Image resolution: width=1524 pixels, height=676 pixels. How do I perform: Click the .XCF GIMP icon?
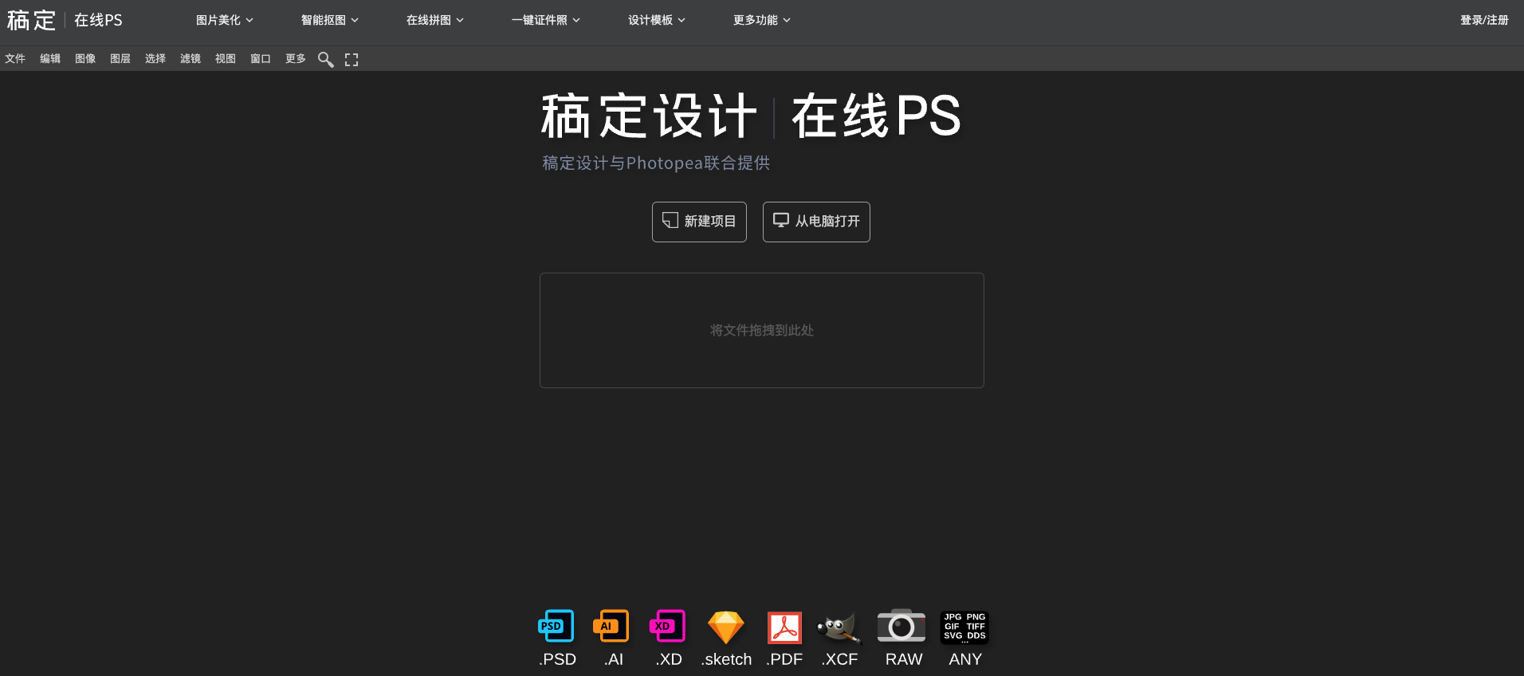click(x=840, y=627)
